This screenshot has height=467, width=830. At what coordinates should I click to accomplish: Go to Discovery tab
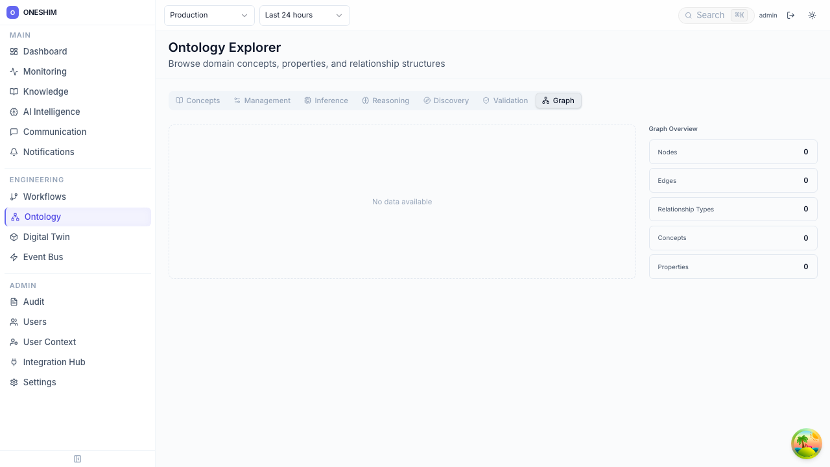[x=445, y=101]
